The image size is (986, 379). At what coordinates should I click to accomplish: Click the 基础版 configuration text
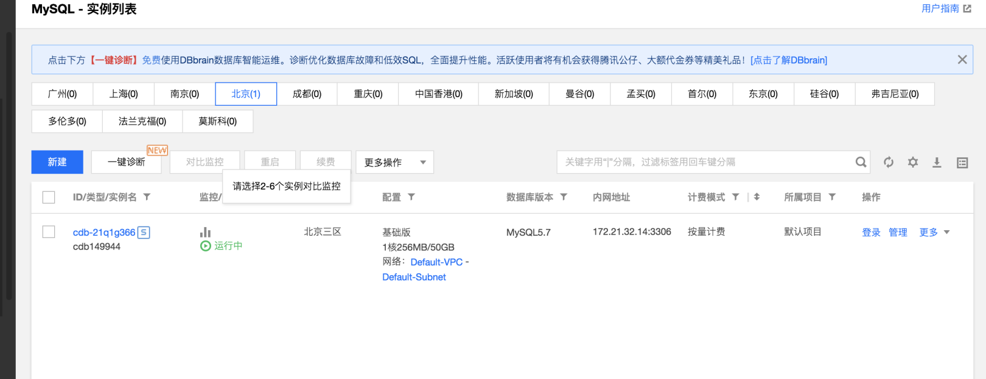[396, 232]
